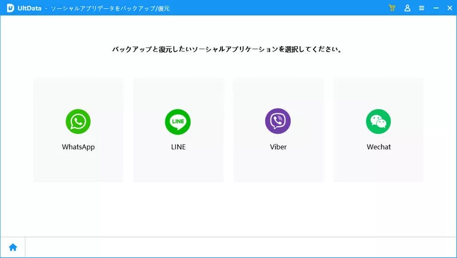Minimize the UltData window
457x258 pixels.
tap(436, 8)
